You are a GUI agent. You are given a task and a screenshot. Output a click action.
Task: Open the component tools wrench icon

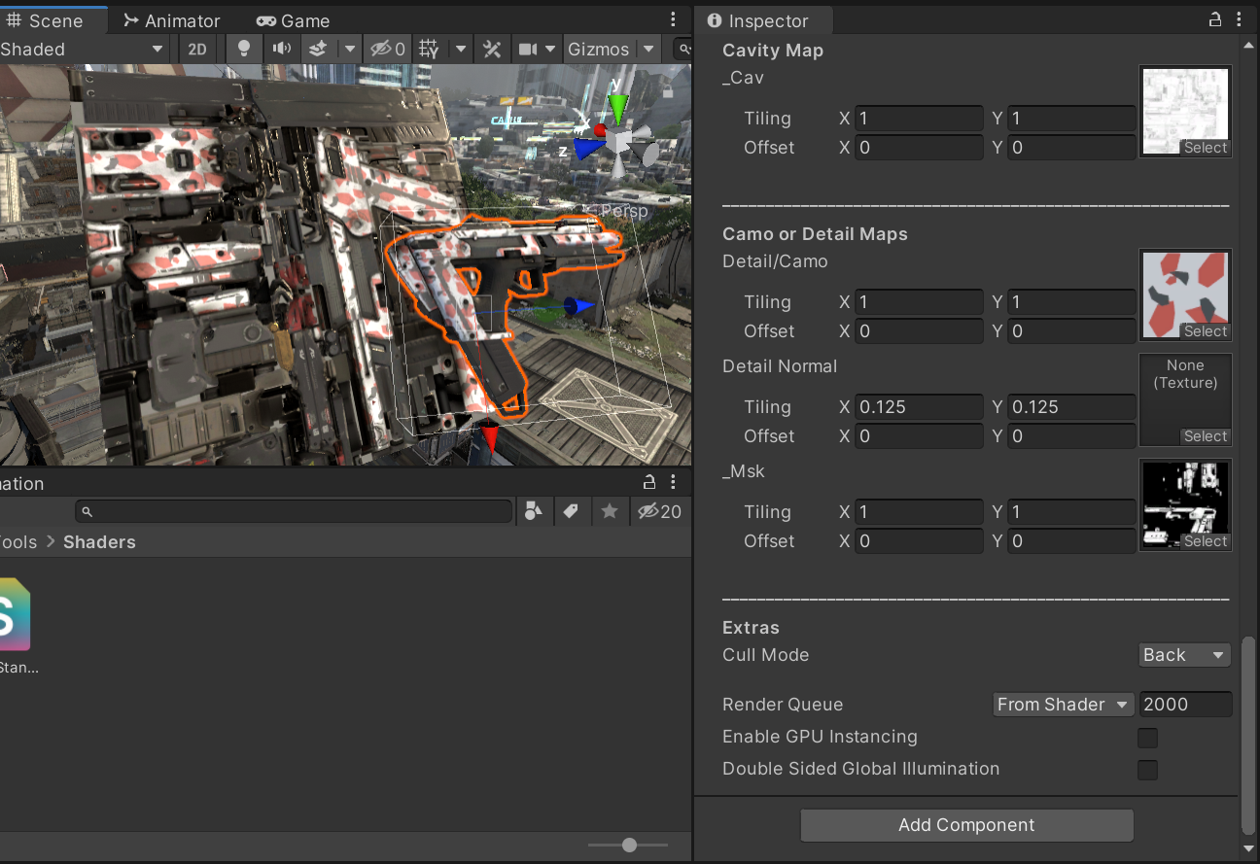491,49
